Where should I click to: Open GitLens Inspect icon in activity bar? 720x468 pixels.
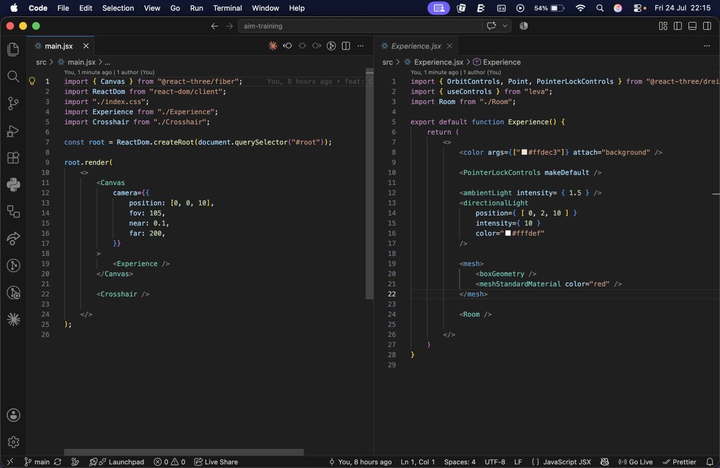13,293
